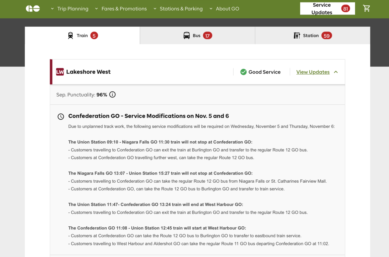The image size is (389, 257).
Task: Open the Fares & Promotions dropdown
Action: point(121,9)
